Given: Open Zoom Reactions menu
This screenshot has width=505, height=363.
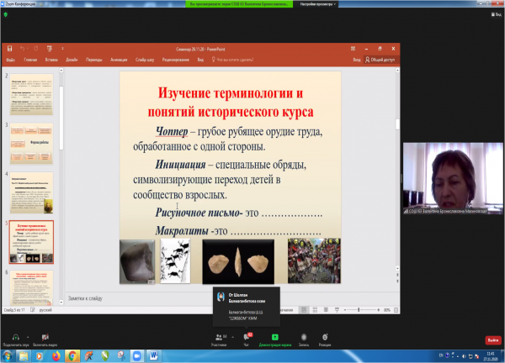Looking at the screenshot, I should coord(325,336).
